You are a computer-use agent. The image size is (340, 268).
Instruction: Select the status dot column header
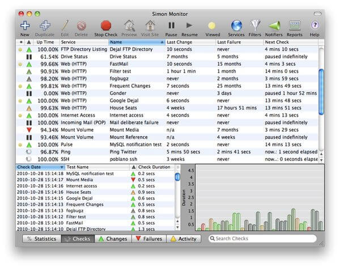[21, 42]
